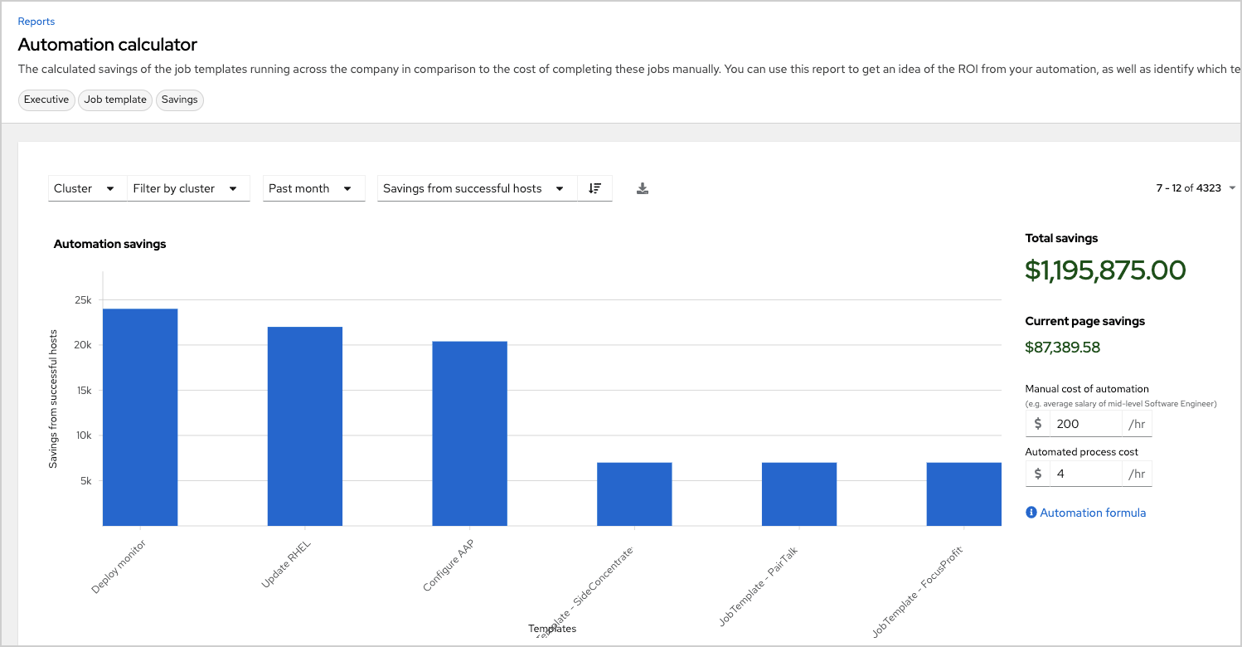Open the Filter by cluster dropdown
The width and height of the screenshot is (1242, 647).
tap(188, 188)
